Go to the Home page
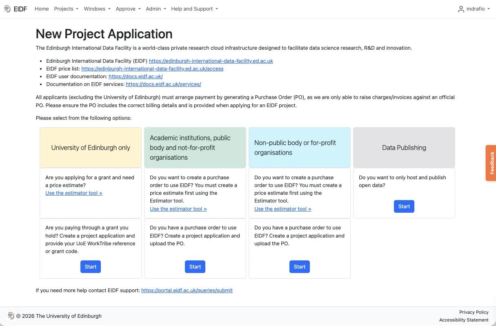Viewport: 496px width, 326px height. [42, 9]
